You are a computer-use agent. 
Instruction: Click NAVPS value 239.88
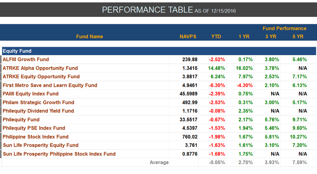pos(189,59)
